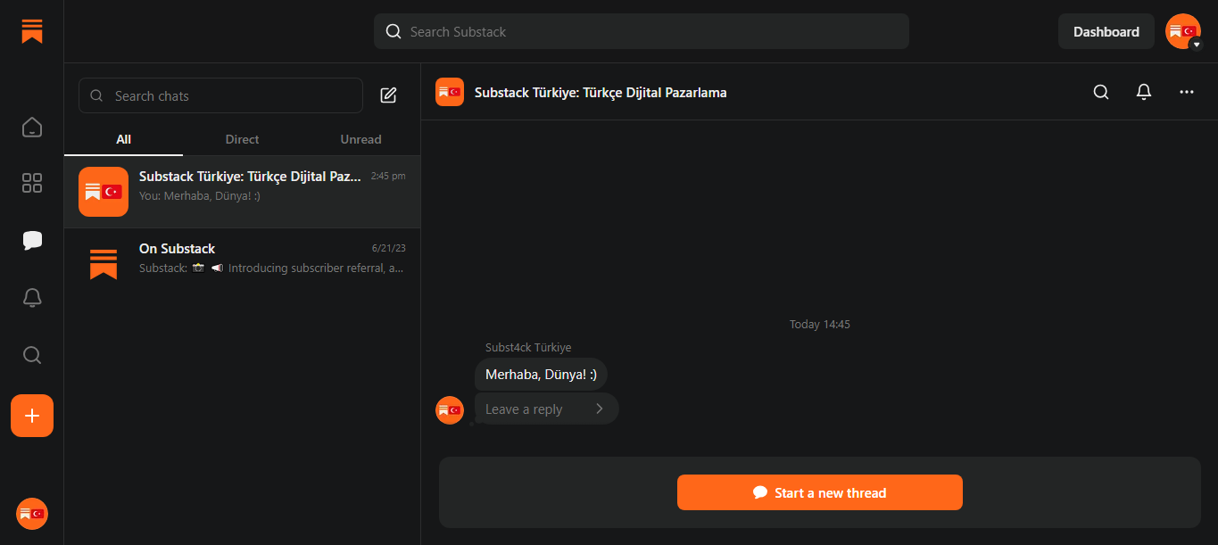The height and width of the screenshot is (545, 1218).
Task: Click the Substack Türkiye chat list avatar
Action: point(104,192)
